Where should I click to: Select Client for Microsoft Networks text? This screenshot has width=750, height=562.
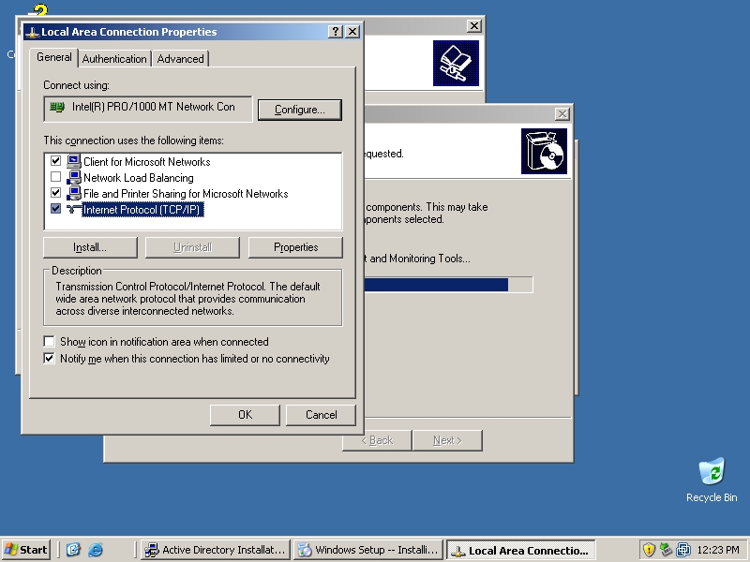click(147, 161)
